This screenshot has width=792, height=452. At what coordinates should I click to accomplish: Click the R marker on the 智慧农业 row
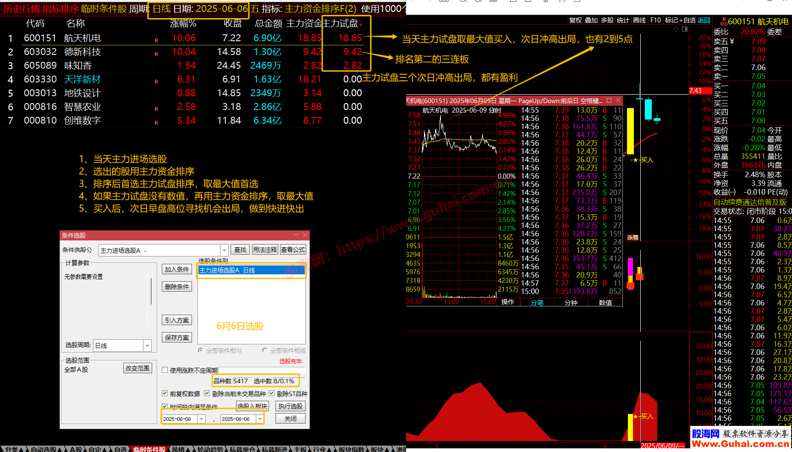click(x=156, y=109)
